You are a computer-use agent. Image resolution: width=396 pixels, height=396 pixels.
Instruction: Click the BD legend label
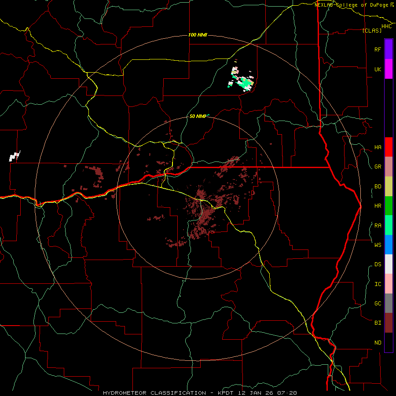click(x=378, y=187)
